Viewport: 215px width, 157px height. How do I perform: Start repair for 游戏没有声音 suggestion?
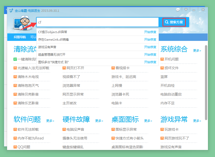coord(150,47)
